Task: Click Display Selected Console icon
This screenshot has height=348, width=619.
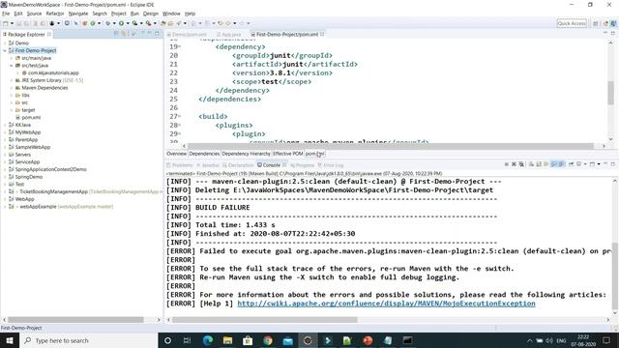Action: [x=579, y=164]
